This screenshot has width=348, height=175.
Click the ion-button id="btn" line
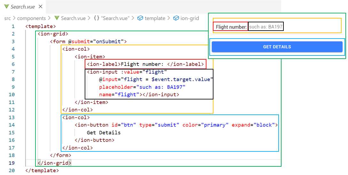point(176,125)
